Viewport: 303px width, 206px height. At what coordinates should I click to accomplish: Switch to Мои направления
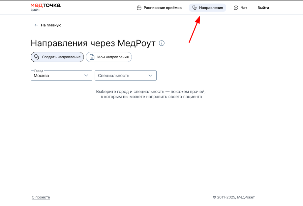coord(113,57)
